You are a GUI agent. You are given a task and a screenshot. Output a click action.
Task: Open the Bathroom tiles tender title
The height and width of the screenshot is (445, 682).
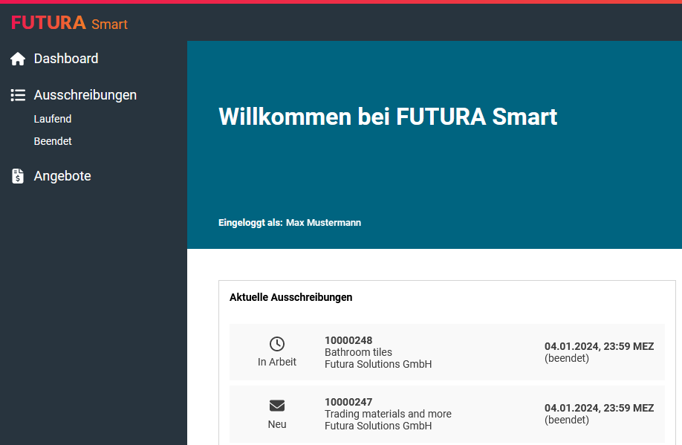pos(358,352)
